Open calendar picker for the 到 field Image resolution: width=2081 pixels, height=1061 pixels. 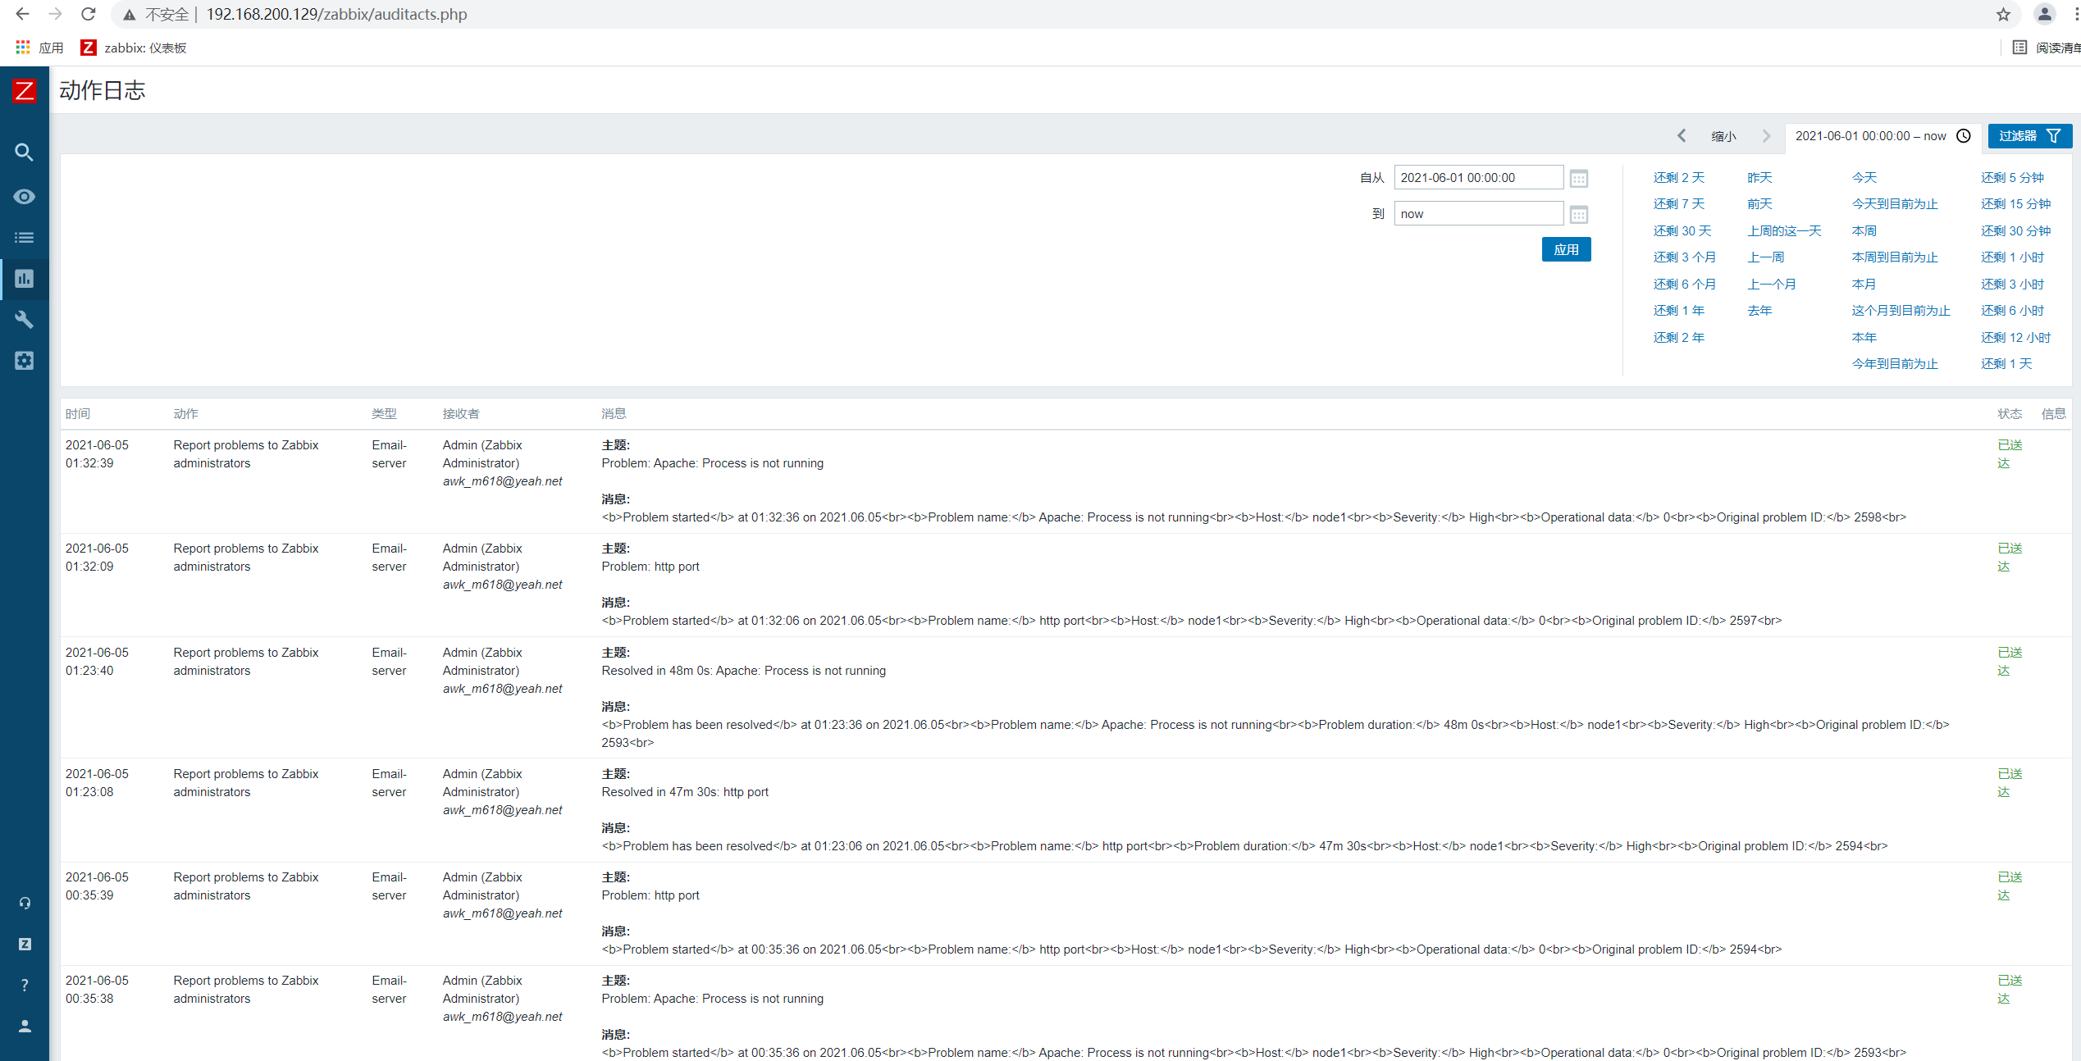click(x=1578, y=214)
